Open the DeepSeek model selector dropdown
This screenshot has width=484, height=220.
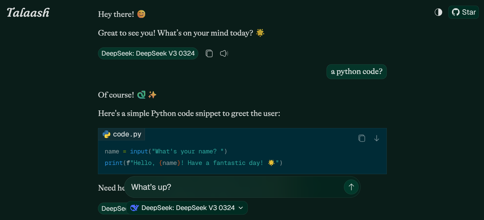(x=187, y=208)
